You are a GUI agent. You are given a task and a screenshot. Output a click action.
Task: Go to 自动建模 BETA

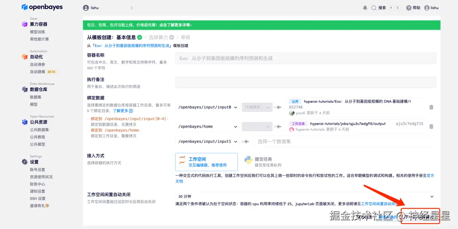pyautogui.click(x=43, y=72)
